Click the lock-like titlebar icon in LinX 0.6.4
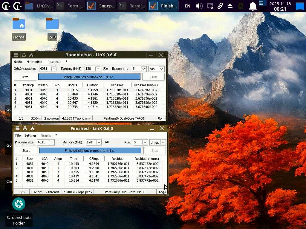 [24, 55]
